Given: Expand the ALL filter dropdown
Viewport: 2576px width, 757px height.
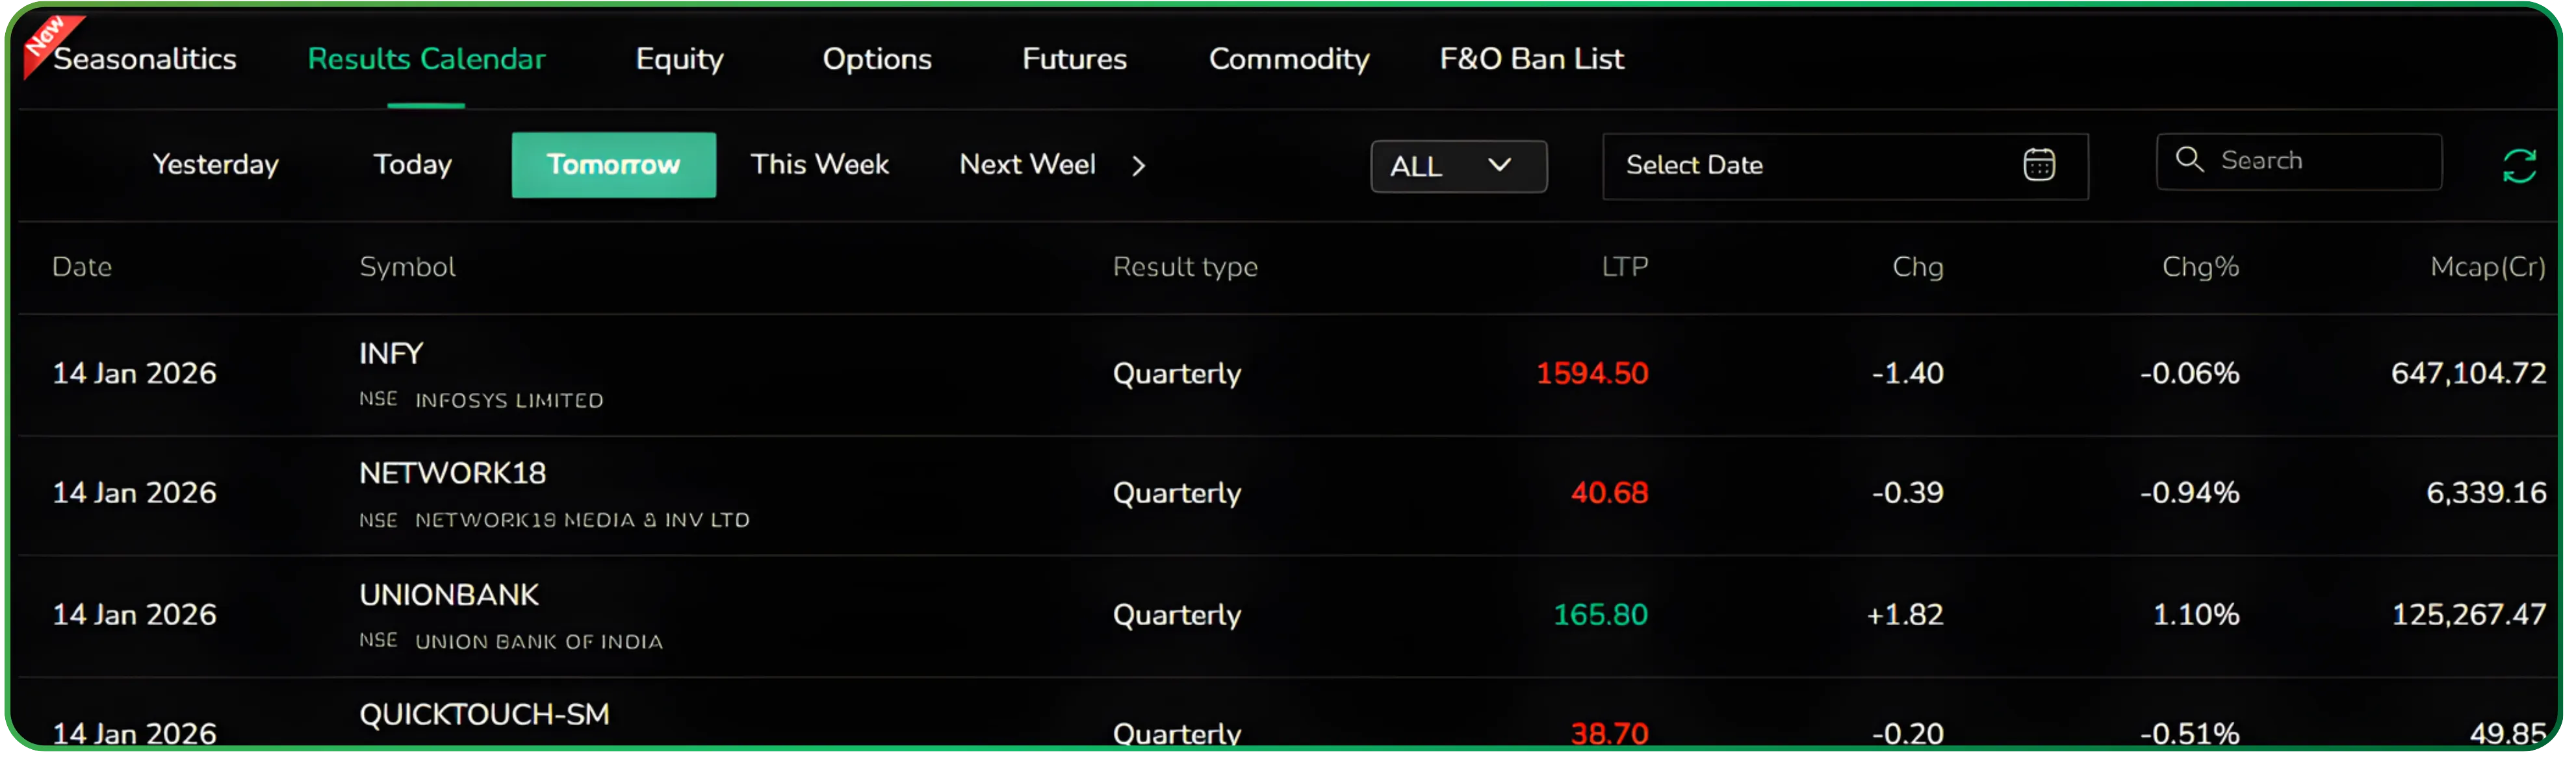Looking at the screenshot, I should tap(1457, 166).
